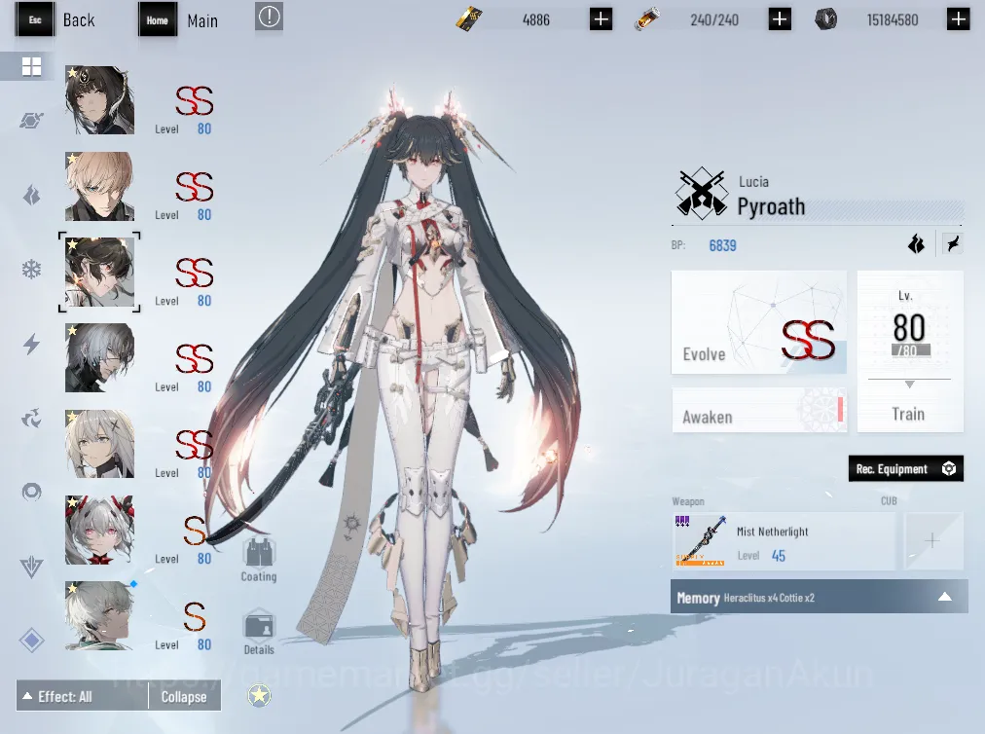Click the Lv. 80 number display
The height and width of the screenshot is (734, 985).
[x=909, y=327]
